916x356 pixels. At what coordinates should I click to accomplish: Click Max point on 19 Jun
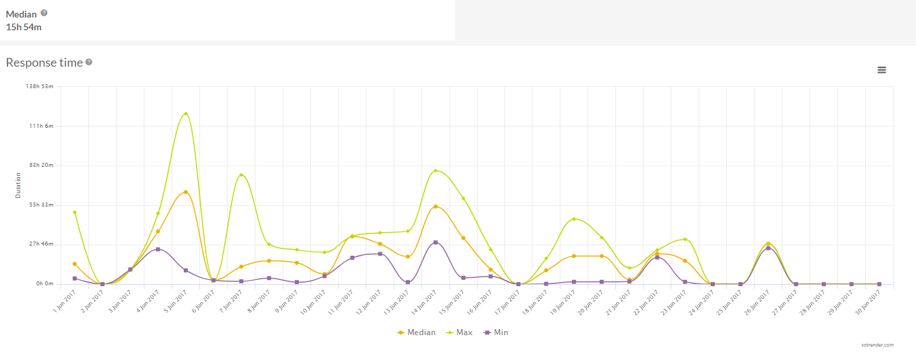coord(573,219)
